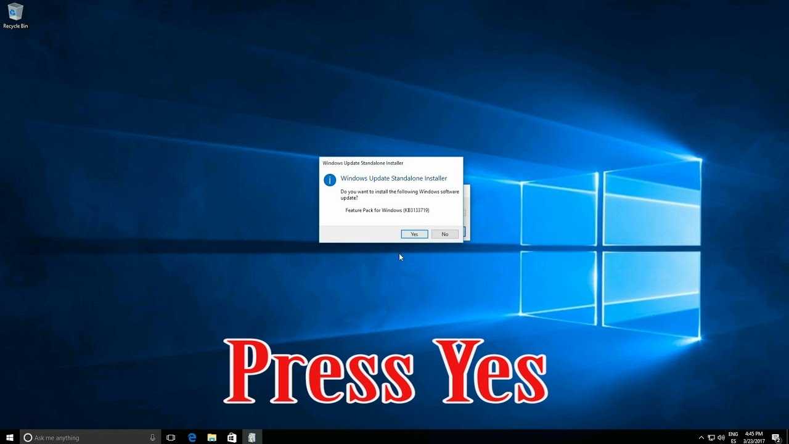Launch Microsoft Edge from the taskbar
Screen dimensions: 789x444
(x=192, y=437)
